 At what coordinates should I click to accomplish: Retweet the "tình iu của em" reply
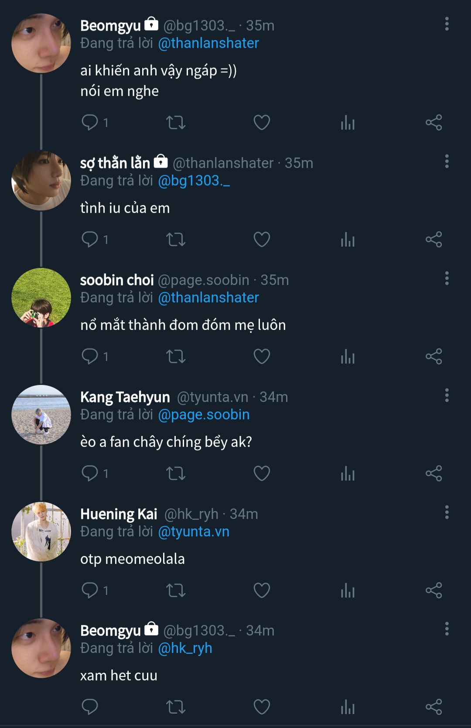(x=176, y=240)
